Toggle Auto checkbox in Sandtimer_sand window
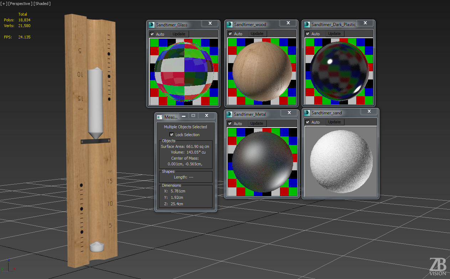The height and width of the screenshot is (279, 450). pyautogui.click(x=308, y=122)
